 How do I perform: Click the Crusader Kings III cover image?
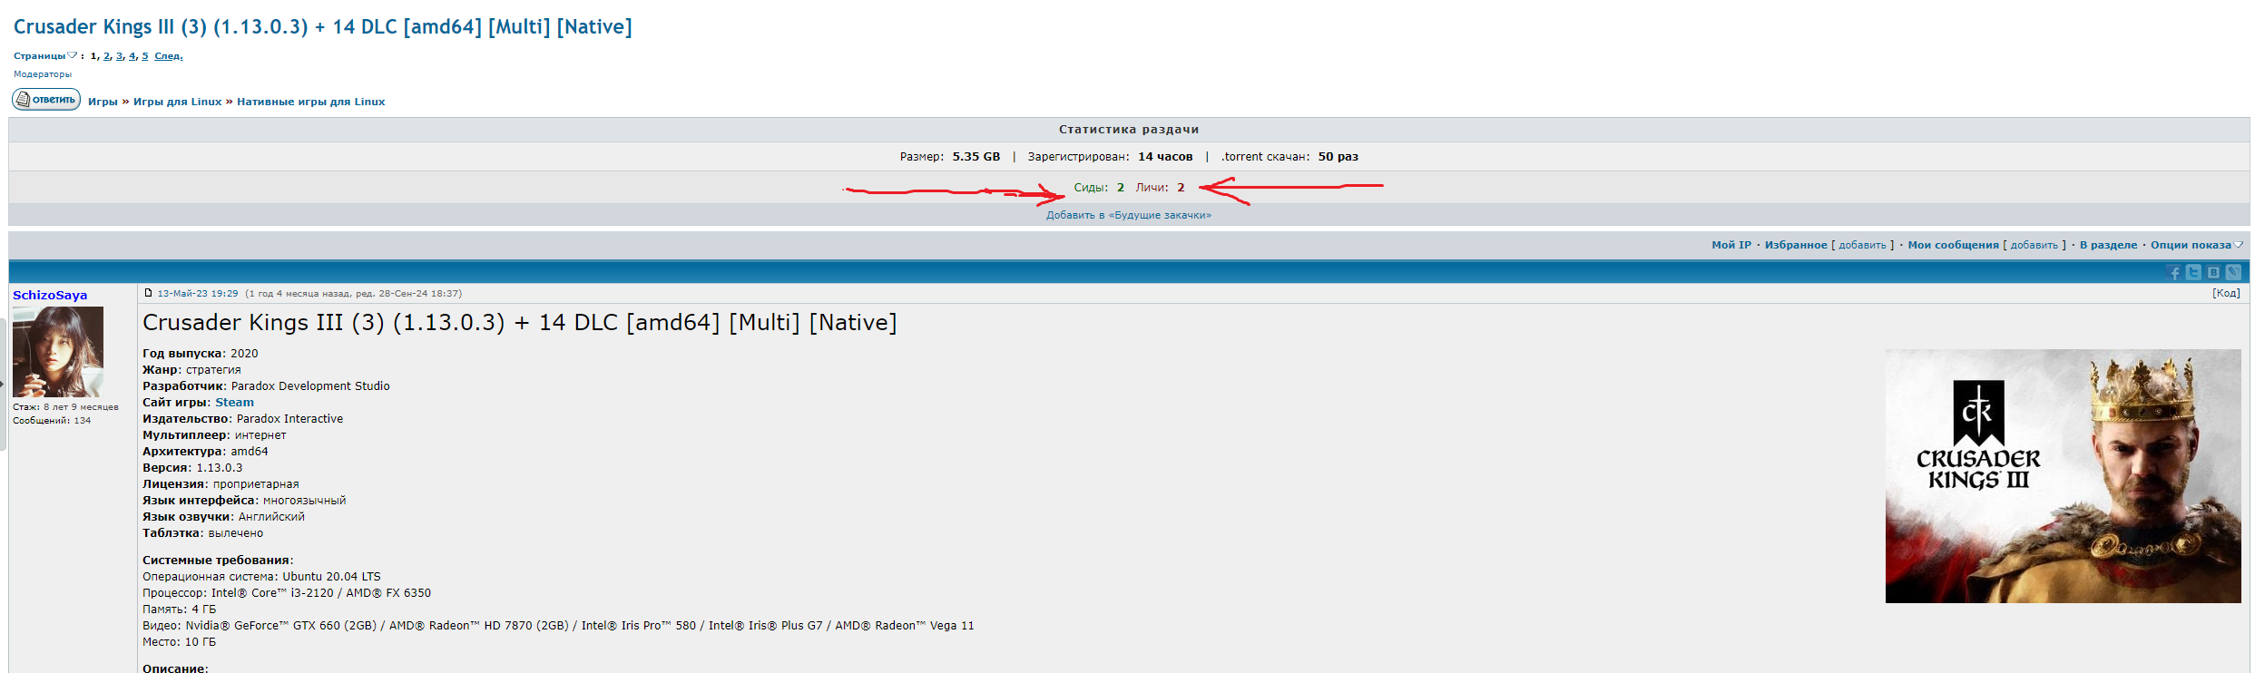point(2063,476)
